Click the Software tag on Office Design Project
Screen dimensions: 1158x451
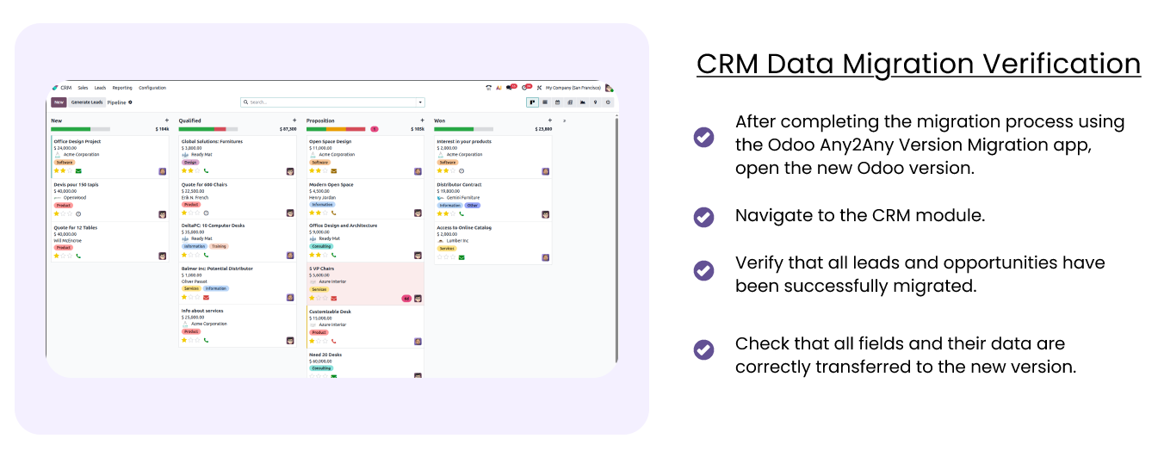65,162
